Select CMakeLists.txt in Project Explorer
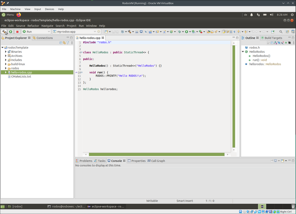296x214 pixels. pos(21,76)
